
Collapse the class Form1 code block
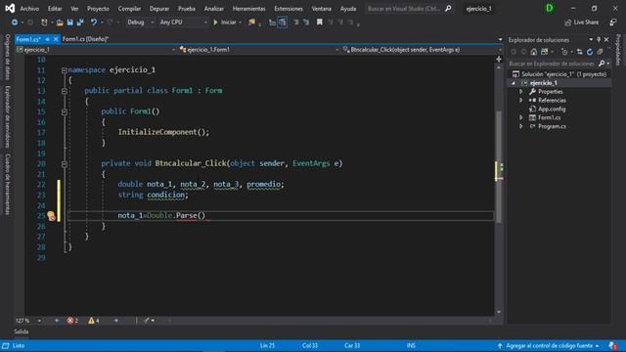[64, 91]
